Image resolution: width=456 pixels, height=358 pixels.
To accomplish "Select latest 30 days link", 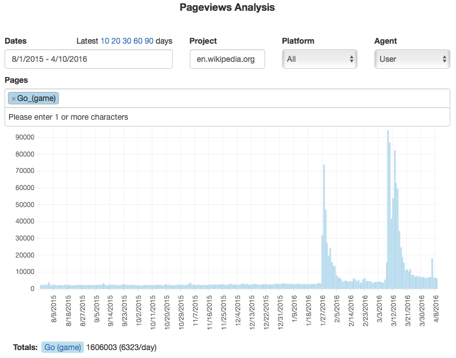I will 127,41.
